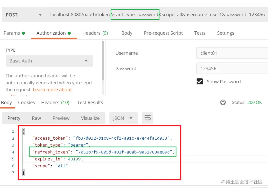Image resolution: width=268 pixels, height=190 pixels.
Task: Uncheck the Show Password checkbox
Action: (x=200, y=82)
